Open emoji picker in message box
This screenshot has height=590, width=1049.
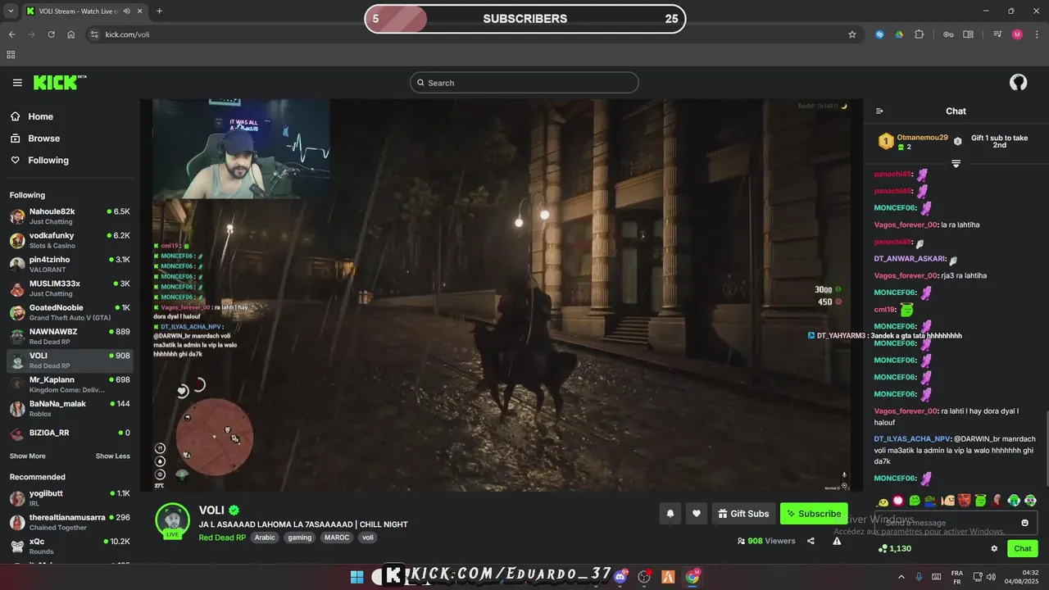pyautogui.click(x=1024, y=523)
